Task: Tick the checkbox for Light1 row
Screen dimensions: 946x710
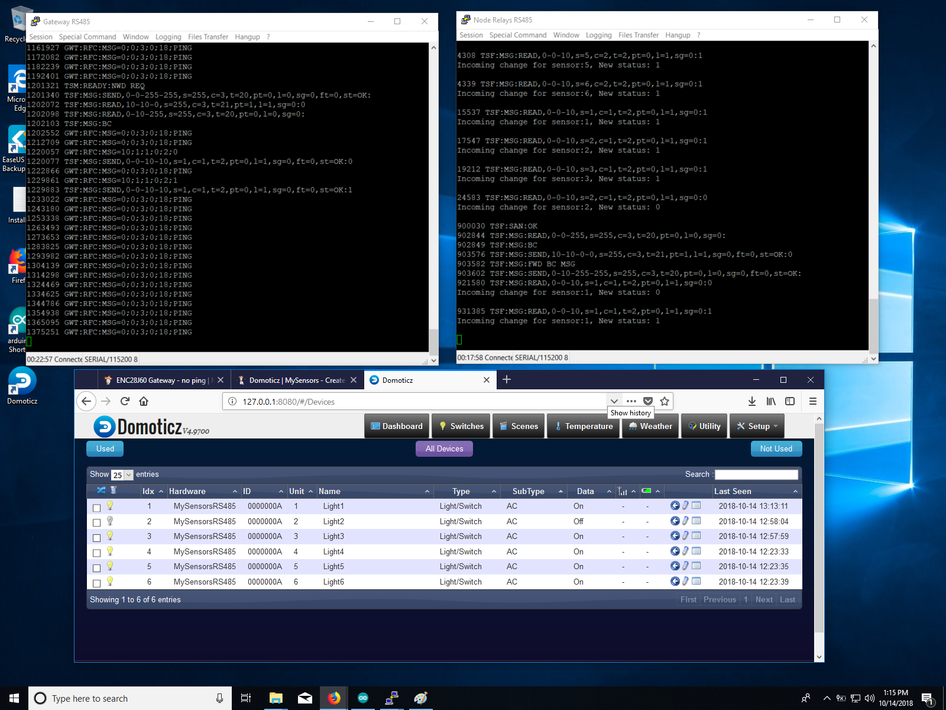Action: coord(97,508)
